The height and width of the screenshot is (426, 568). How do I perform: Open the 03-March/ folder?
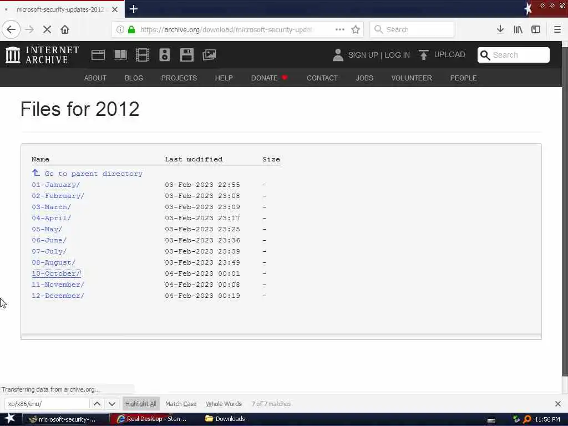pos(52,207)
